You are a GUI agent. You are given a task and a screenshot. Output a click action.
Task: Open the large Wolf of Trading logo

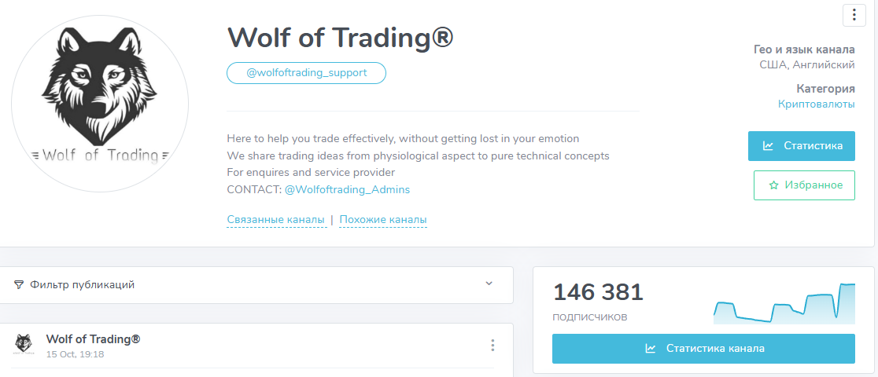(100, 104)
